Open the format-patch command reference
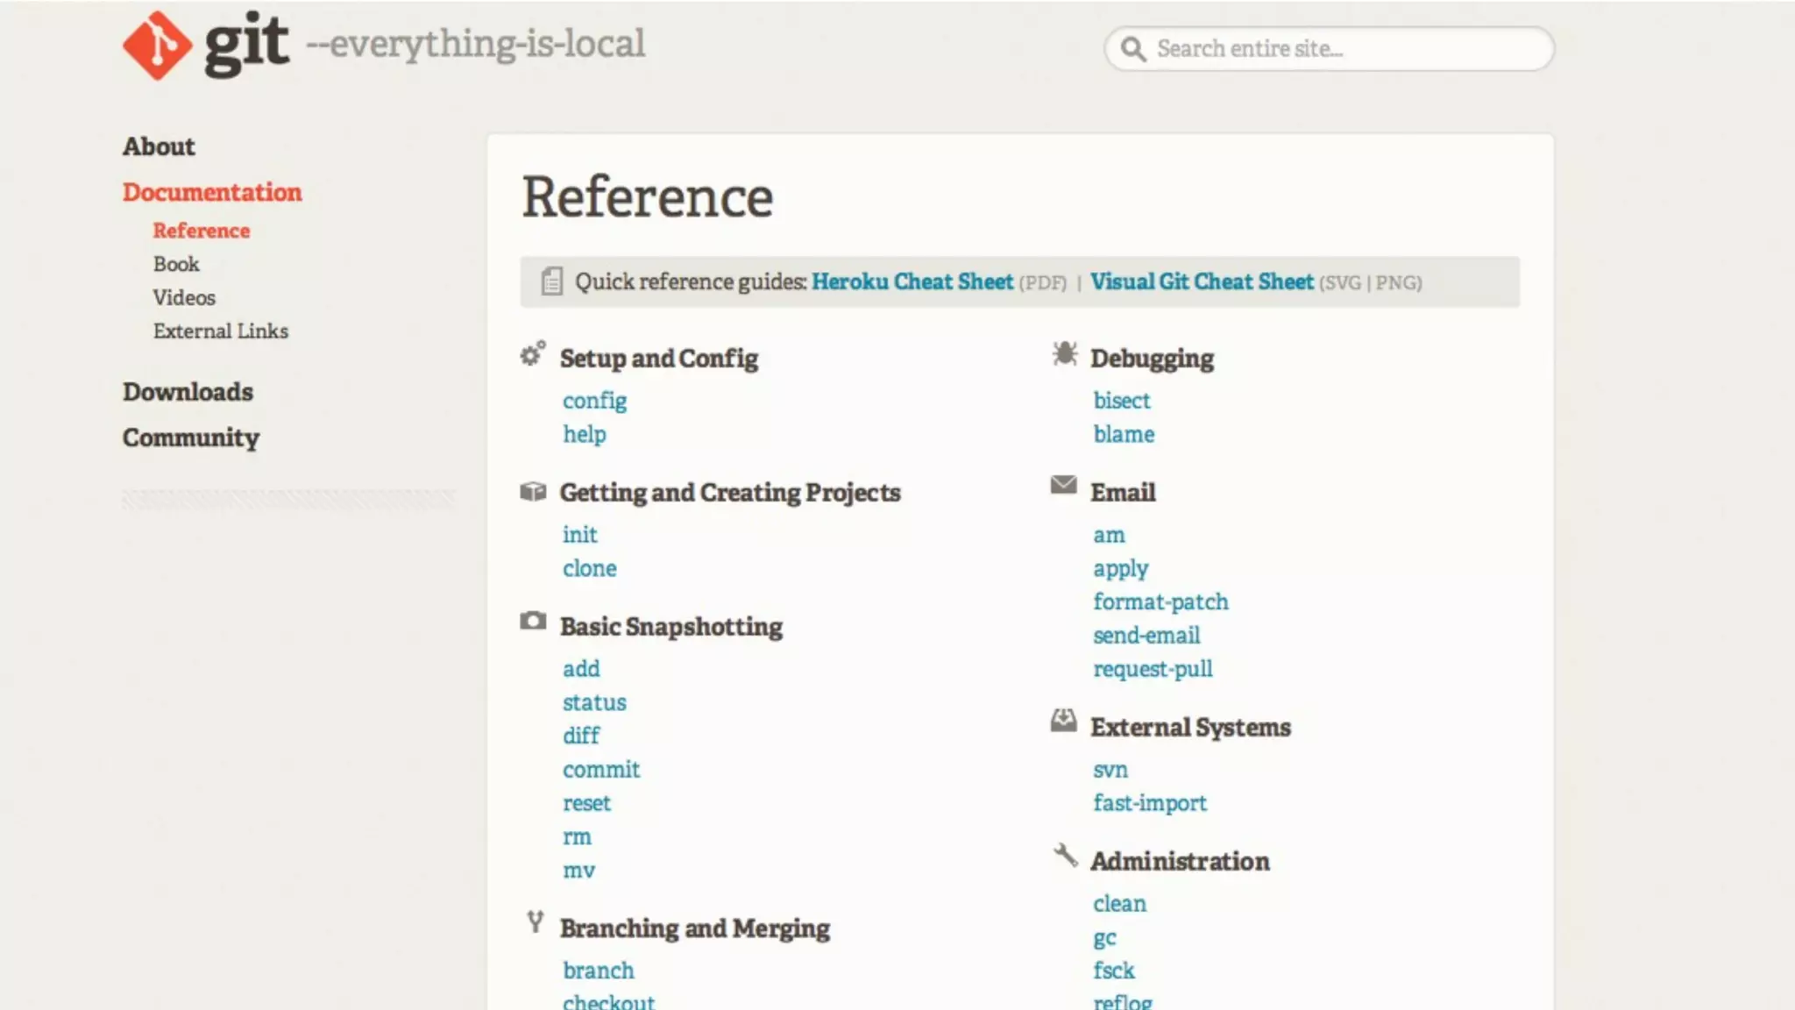Screen dimensions: 1795x1010 pyautogui.click(x=1160, y=602)
